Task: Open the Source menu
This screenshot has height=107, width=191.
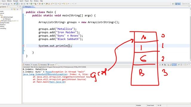Action: (4, 1)
